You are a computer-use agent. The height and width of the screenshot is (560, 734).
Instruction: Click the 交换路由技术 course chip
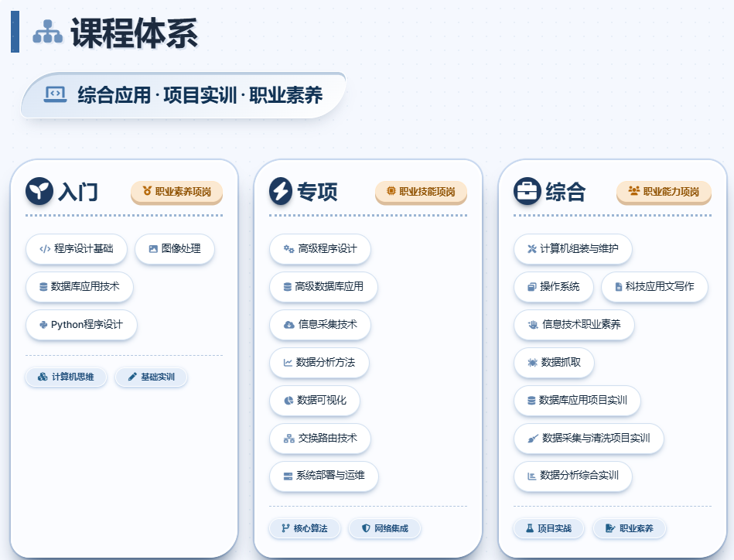point(320,439)
